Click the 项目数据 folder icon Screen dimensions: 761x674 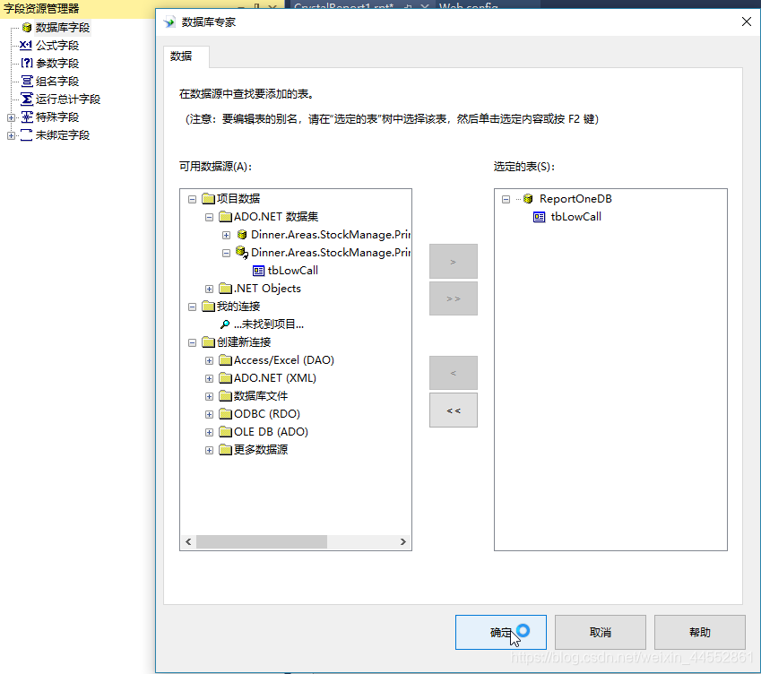tap(209, 198)
